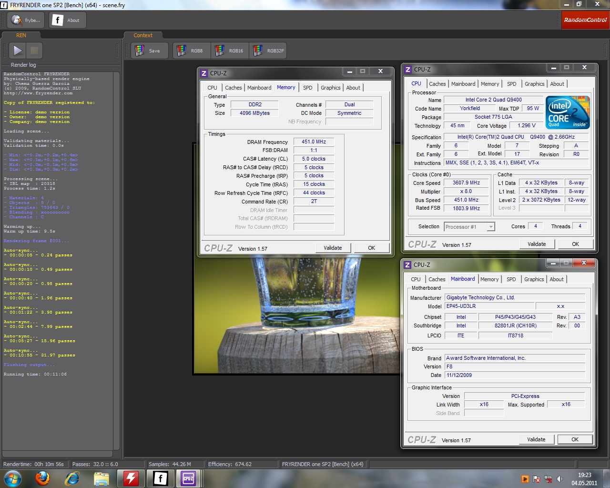Open About tab in Mainboard CPU-Z window

(x=556, y=279)
